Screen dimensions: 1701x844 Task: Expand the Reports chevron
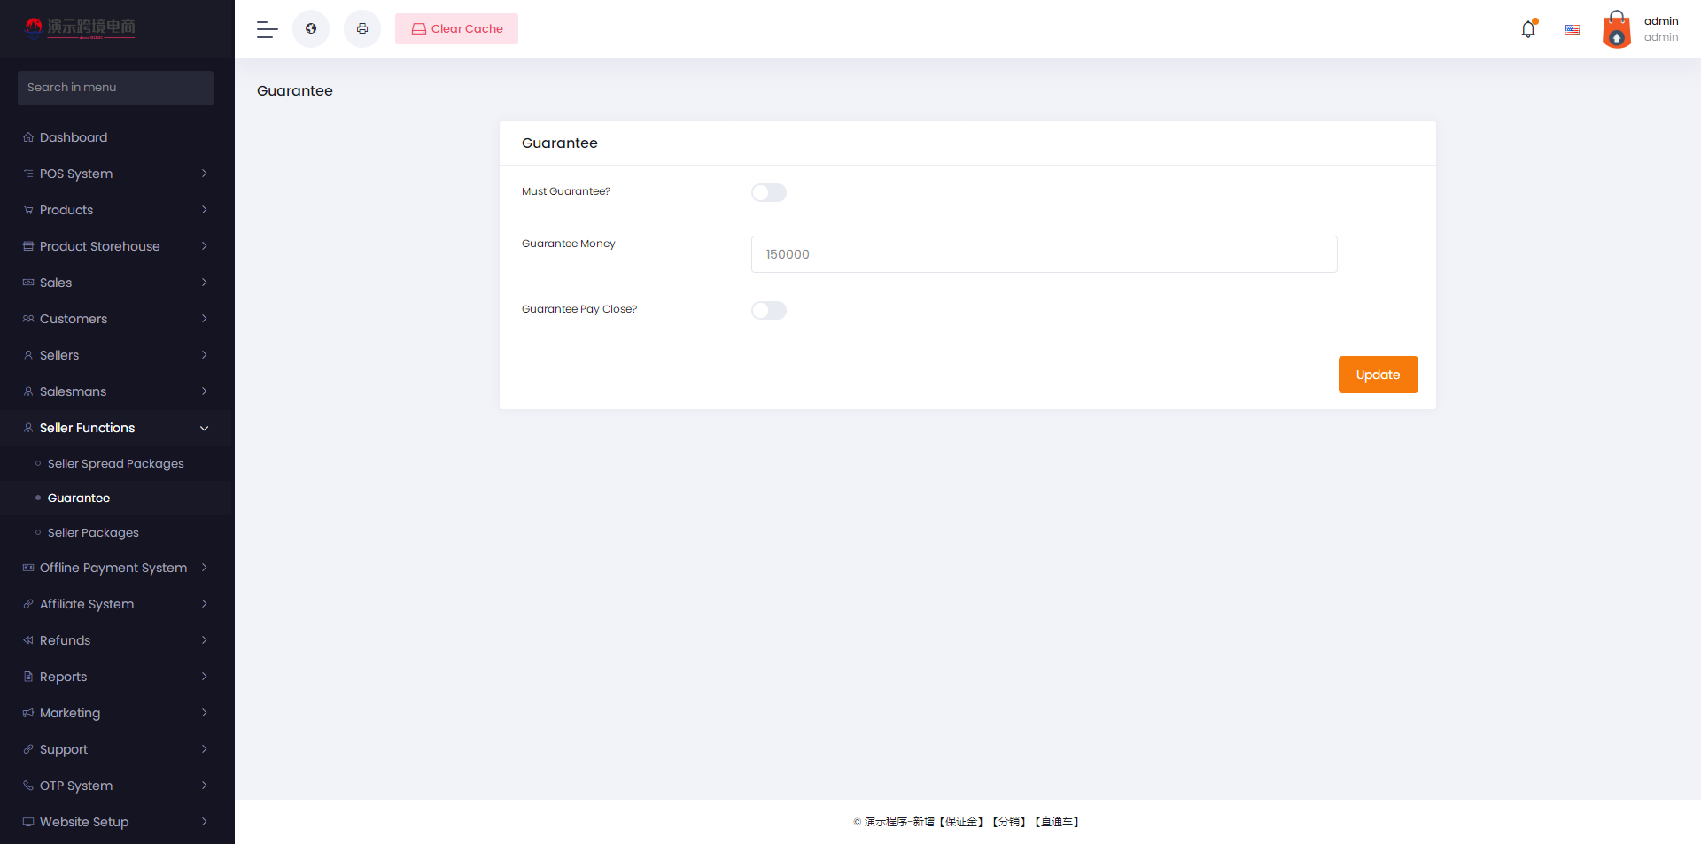204,677
